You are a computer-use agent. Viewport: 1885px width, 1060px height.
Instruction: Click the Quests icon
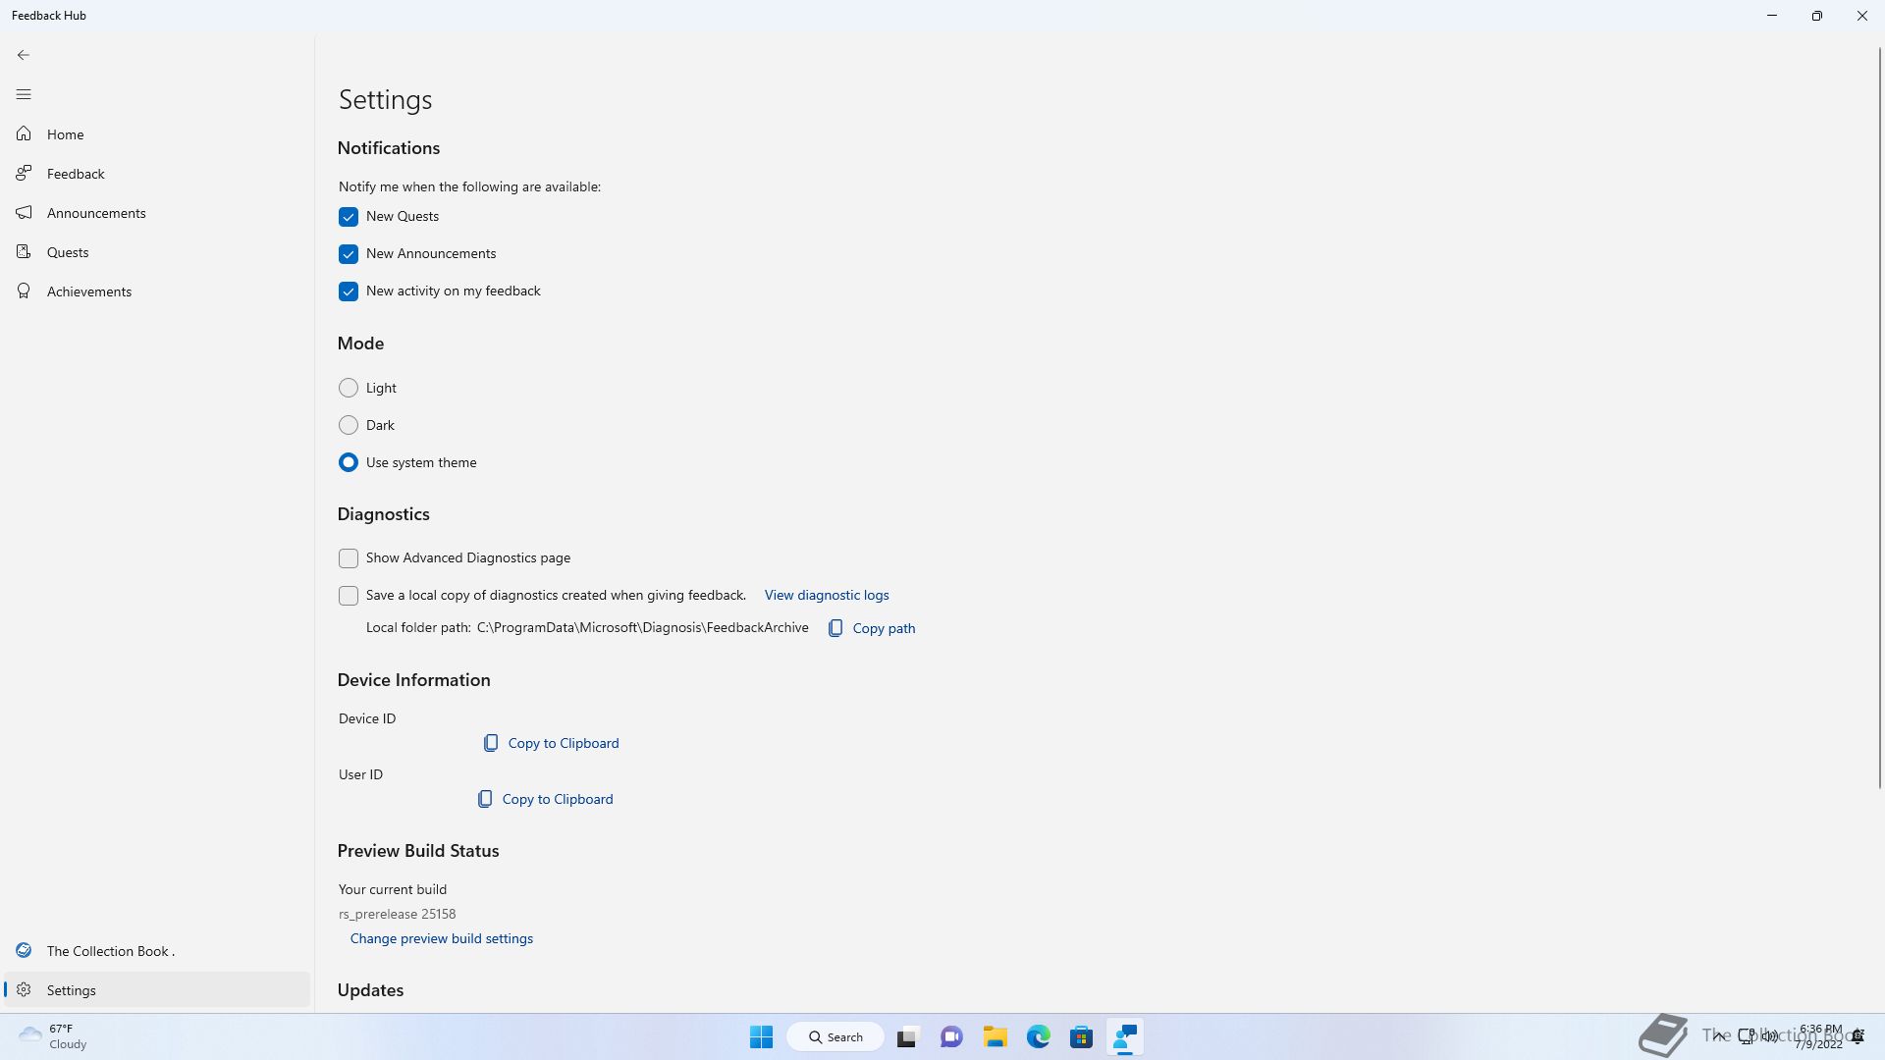(24, 251)
